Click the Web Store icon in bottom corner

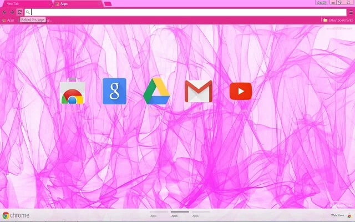(x=349, y=216)
